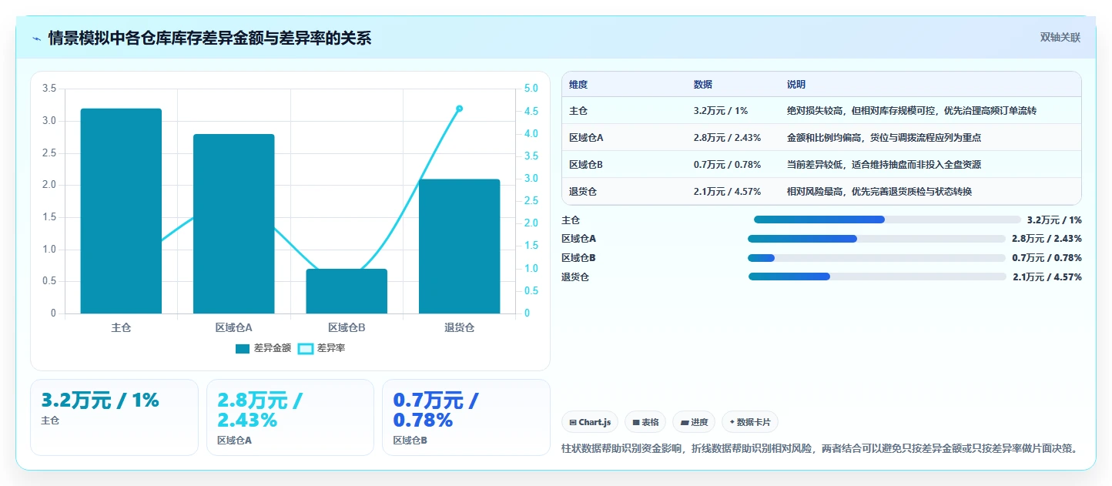Click the 3.5 tick on the left axis
This screenshot has height=486, width=1112.
click(49, 89)
